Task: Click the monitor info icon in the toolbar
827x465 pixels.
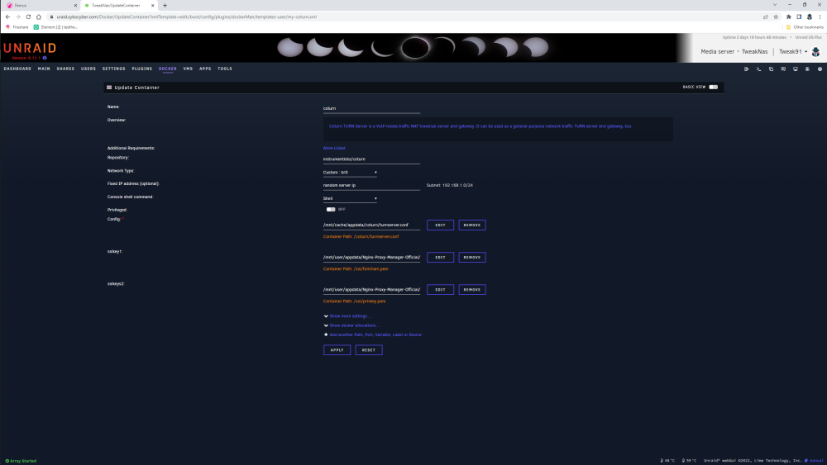Action: pos(796,69)
